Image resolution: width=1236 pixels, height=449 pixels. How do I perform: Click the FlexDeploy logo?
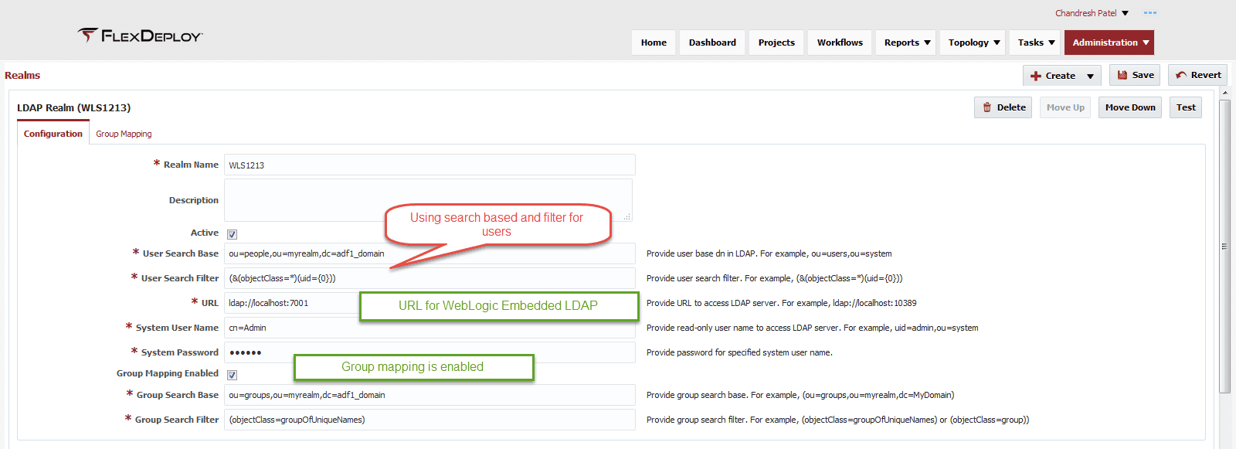[x=140, y=36]
